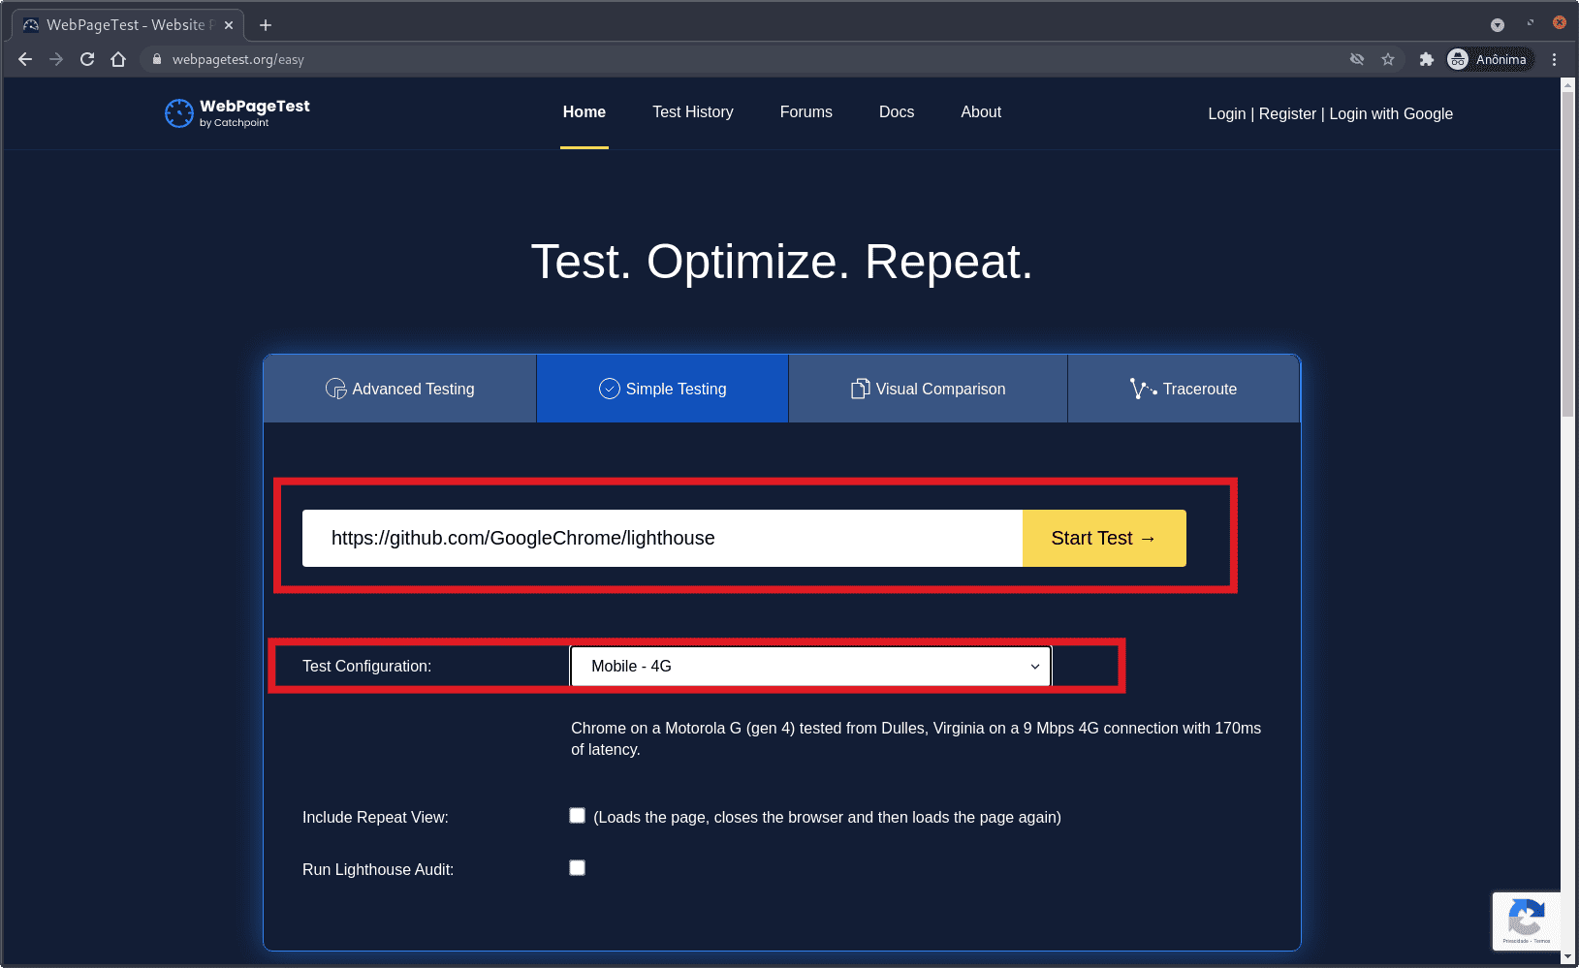
Task: Open Test History page
Action: [693, 112]
